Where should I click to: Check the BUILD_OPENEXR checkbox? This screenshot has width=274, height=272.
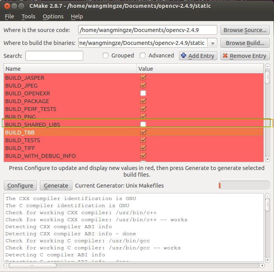[143, 93]
